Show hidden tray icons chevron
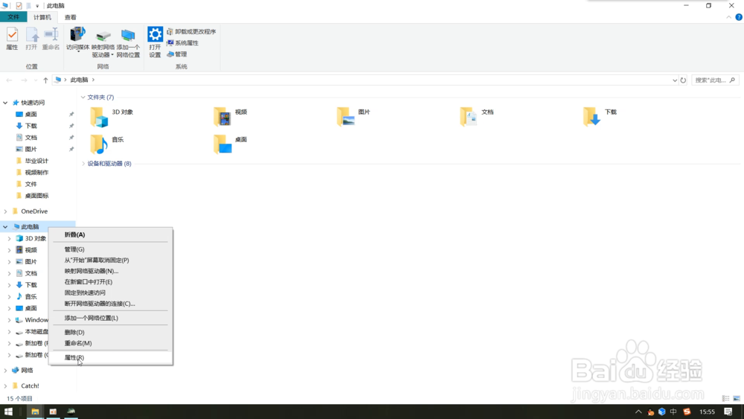 point(638,412)
